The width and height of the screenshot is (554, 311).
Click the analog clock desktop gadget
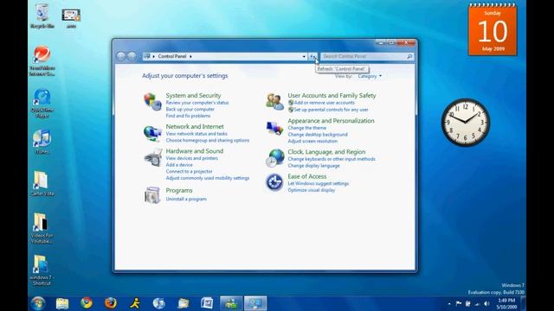pos(466,123)
